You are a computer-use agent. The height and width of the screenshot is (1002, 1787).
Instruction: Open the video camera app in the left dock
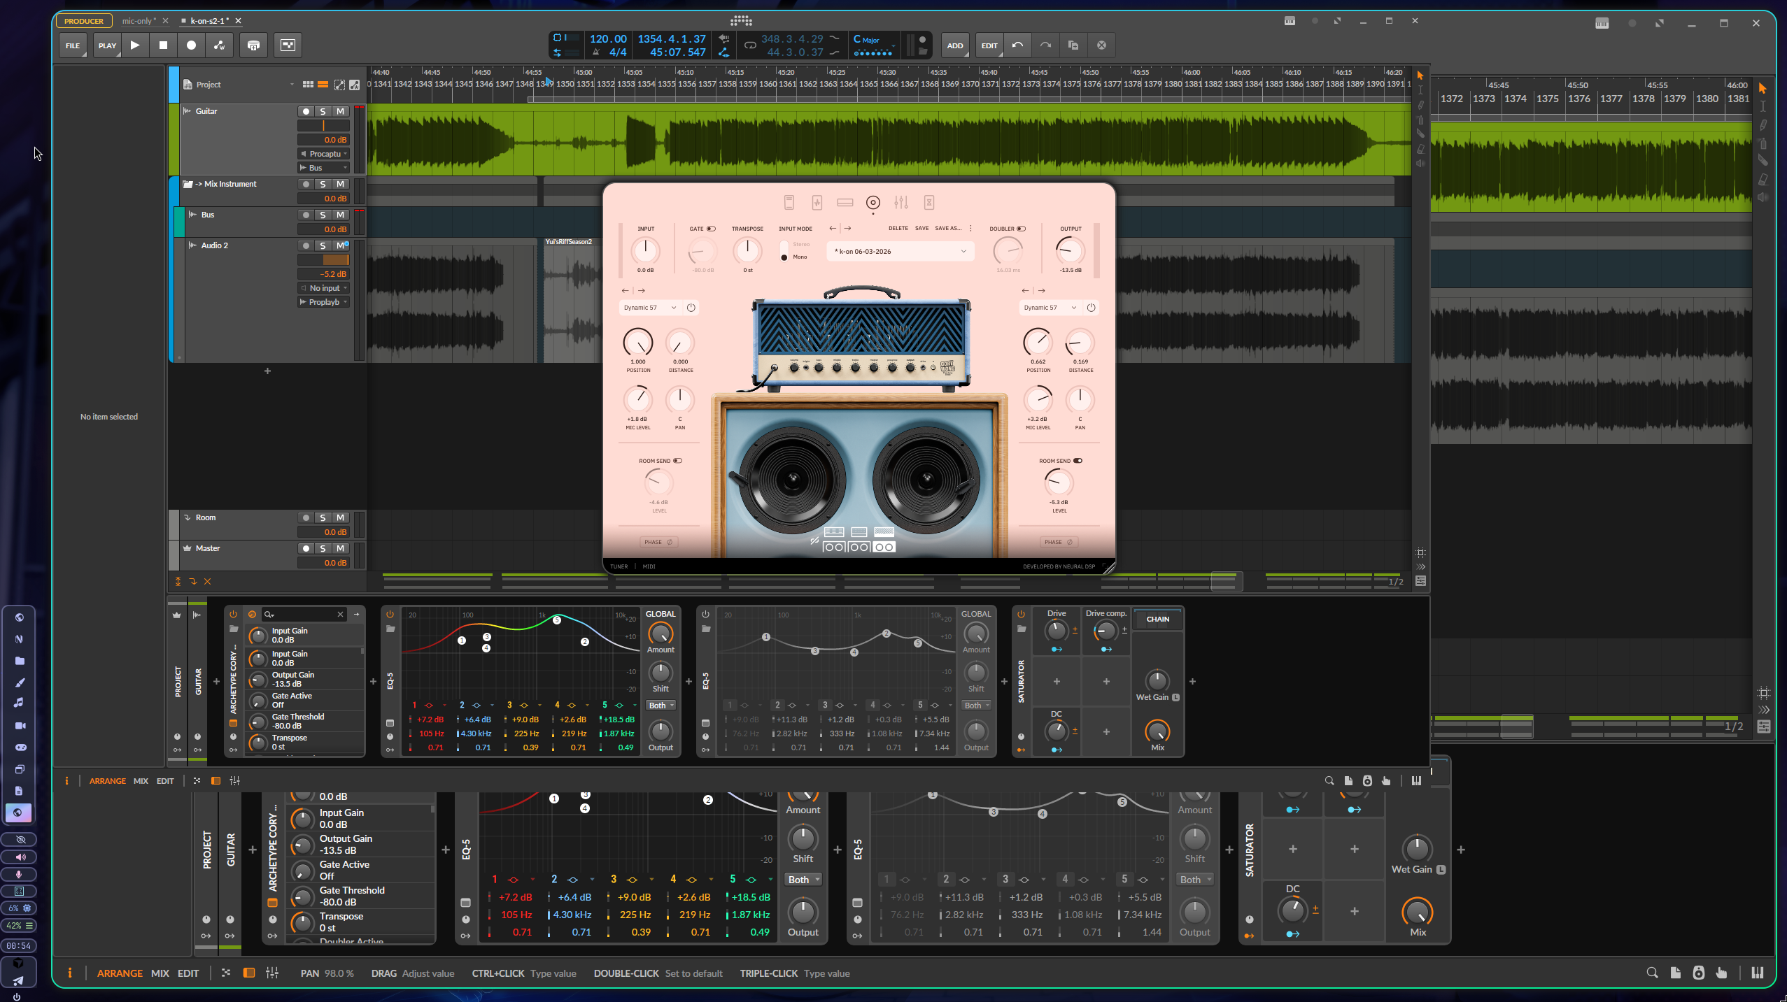pos(20,726)
